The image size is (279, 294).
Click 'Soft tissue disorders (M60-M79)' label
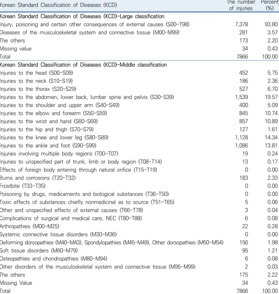[x=39, y=250]
